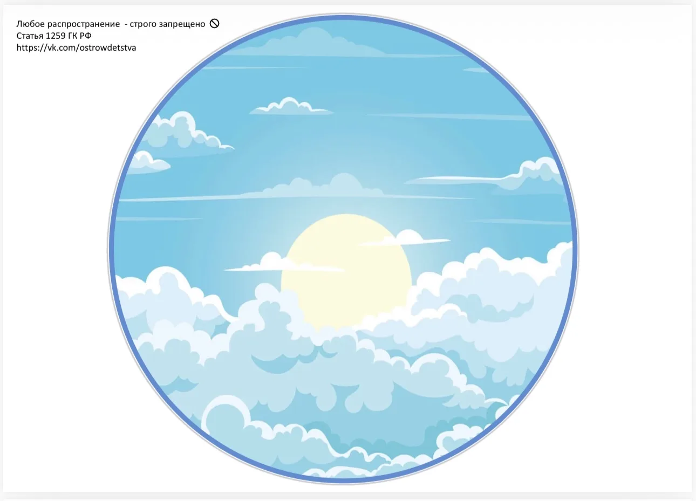Click the prohibition sign icon after 'запрещено'
Screen dimensions: 696x501
coord(214,23)
